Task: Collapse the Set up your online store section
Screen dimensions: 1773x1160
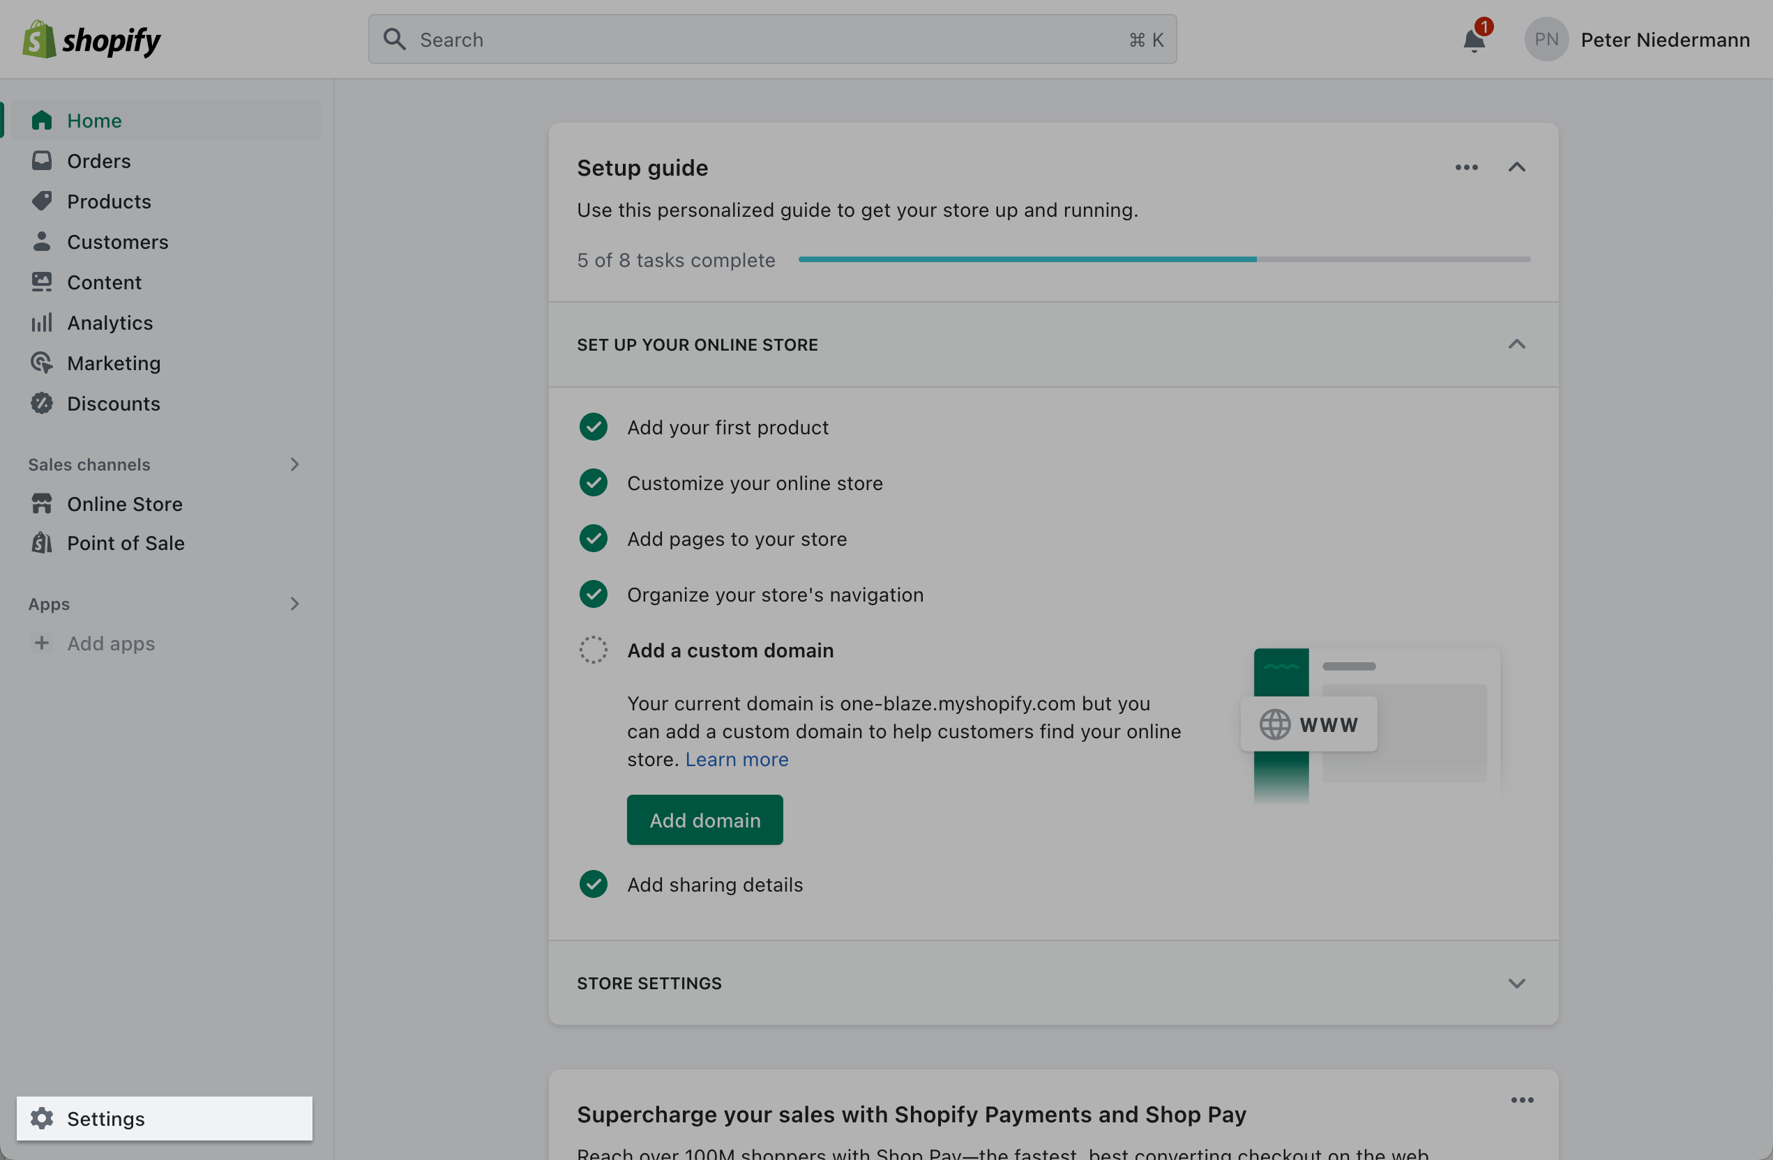Action: (1516, 344)
